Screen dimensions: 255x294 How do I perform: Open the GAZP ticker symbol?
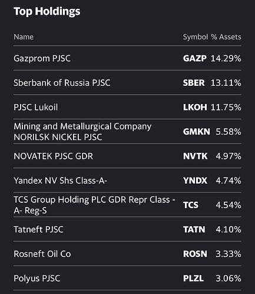click(194, 58)
